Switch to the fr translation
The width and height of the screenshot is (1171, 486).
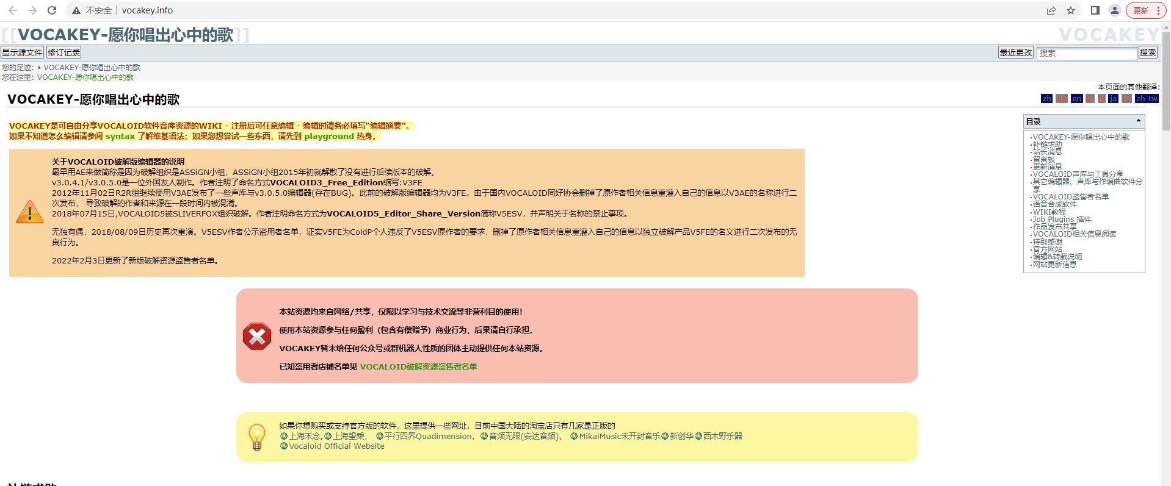(x=1090, y=99)
